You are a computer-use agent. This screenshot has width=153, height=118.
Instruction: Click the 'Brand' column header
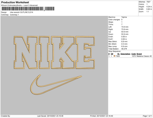tap(139, 54)
